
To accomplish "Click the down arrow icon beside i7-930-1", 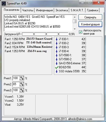I will click(57, 39).
